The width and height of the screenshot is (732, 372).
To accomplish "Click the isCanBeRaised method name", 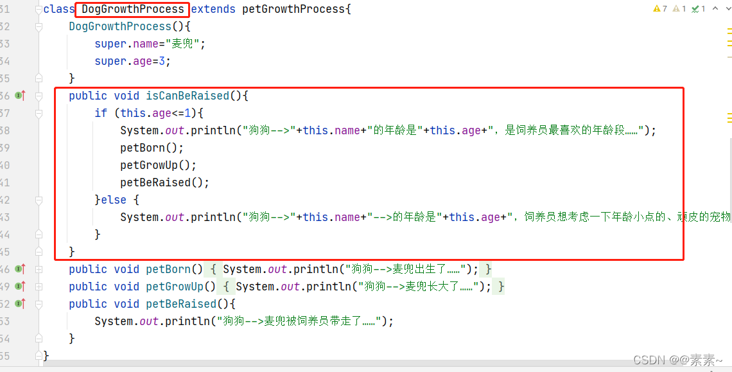I will (187, 96).
